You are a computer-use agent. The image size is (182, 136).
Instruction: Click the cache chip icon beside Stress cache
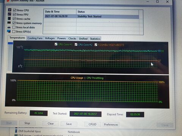click(9, 19)
